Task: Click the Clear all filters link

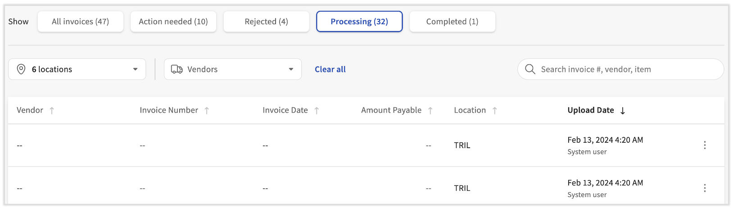Action: [330, 69]
